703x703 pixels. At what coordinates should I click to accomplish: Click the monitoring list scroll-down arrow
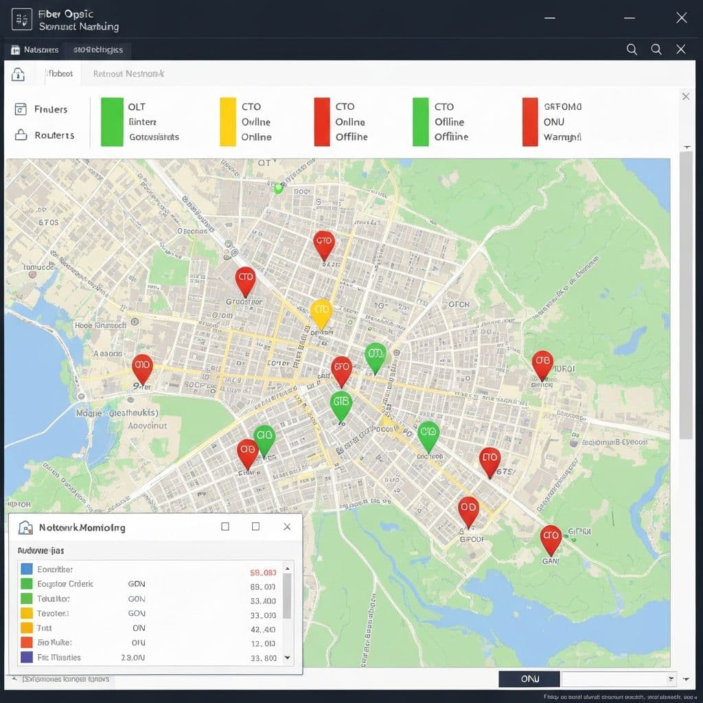coord(287,657)
